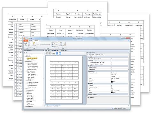This screenshot has width=152, height=116.
Task: Click the Free Cell Color black swatch
Action: [112, 92]
